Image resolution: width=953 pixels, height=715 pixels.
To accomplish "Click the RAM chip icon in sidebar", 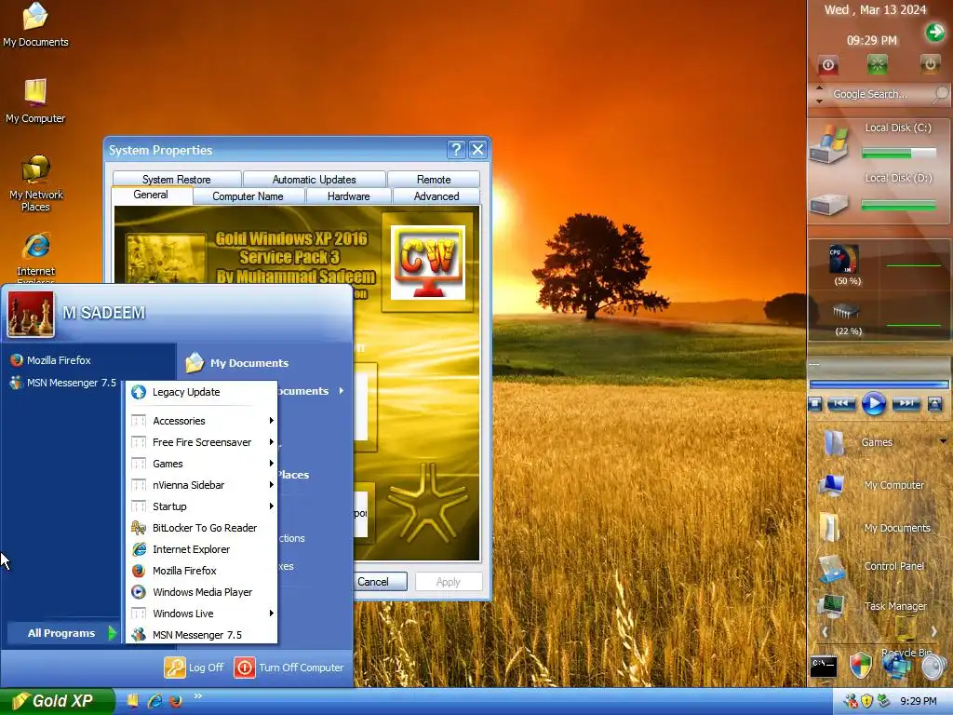I will 845,313.
